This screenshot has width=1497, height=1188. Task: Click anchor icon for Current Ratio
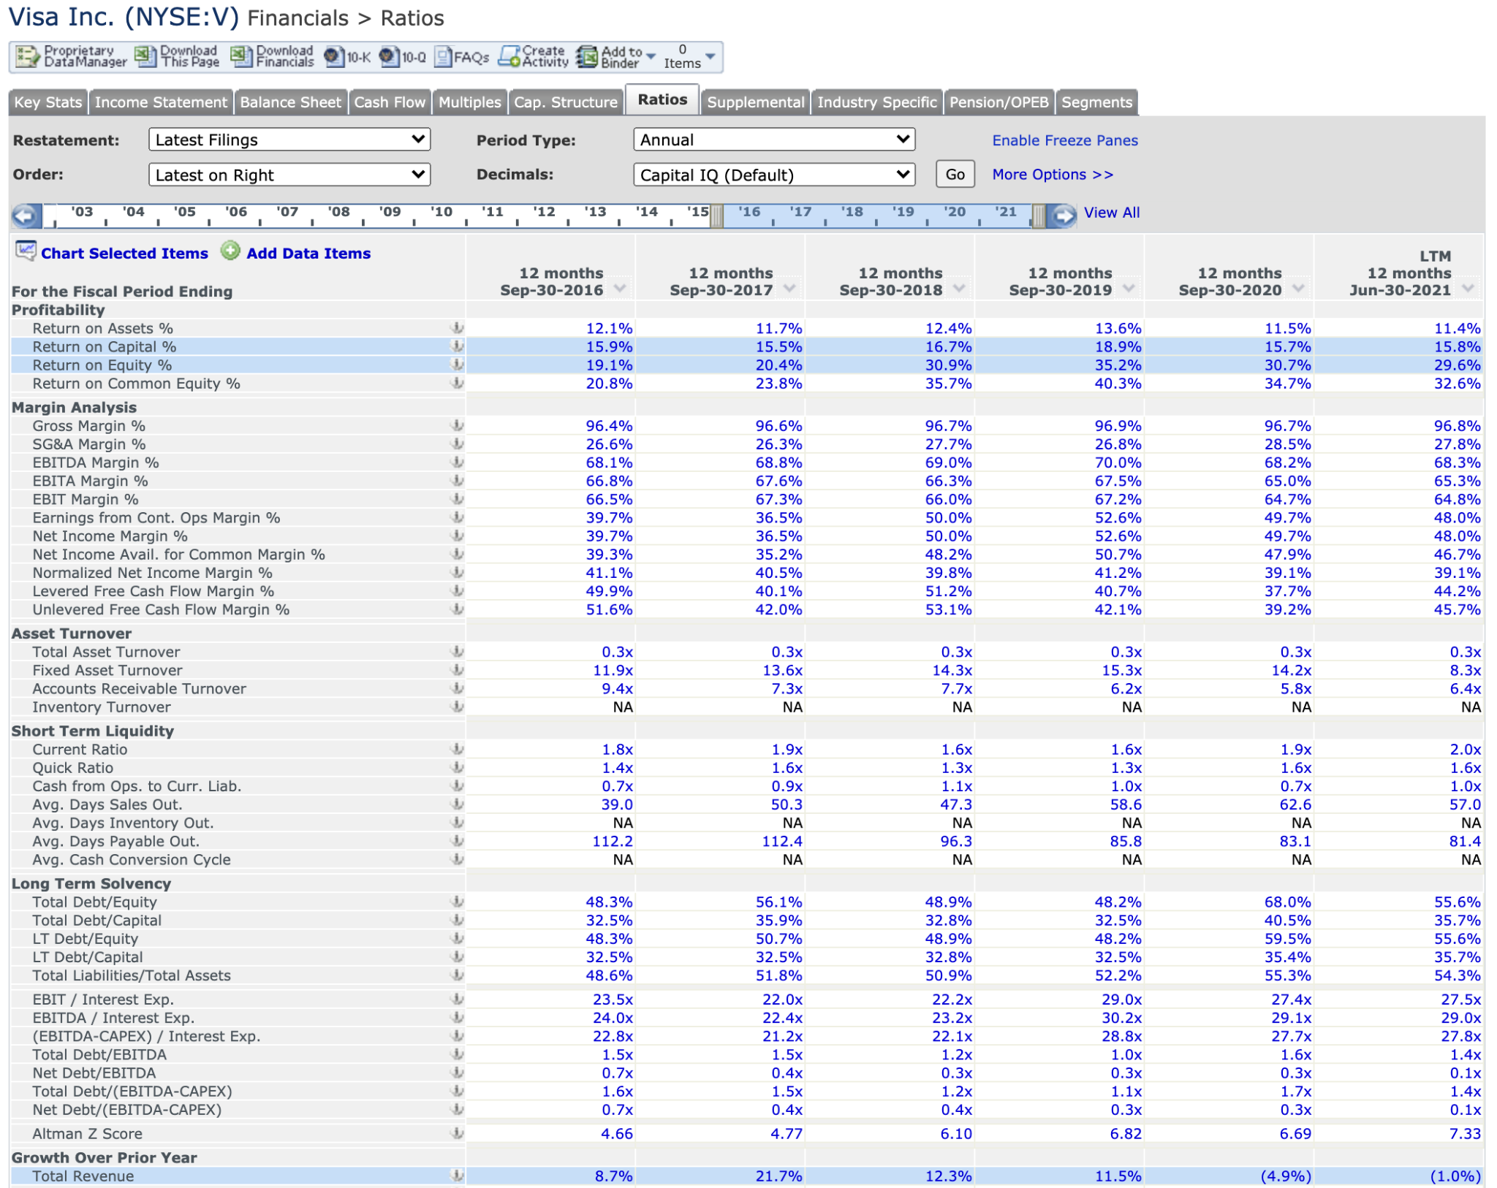[x=457, y=750]
